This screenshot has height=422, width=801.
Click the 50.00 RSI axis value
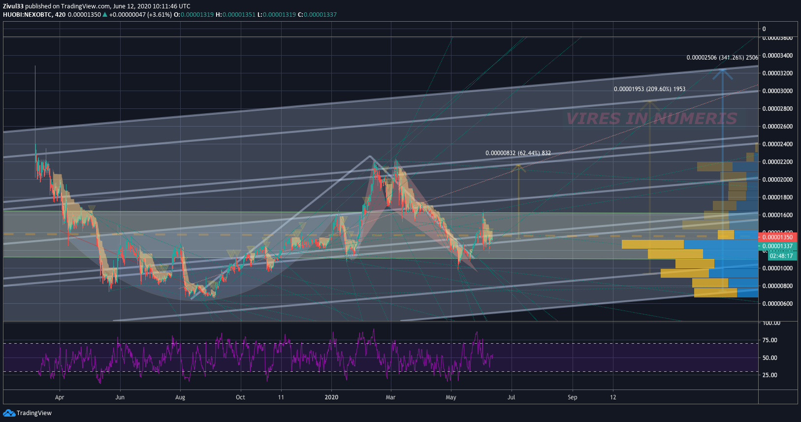(x=770, y=358)
